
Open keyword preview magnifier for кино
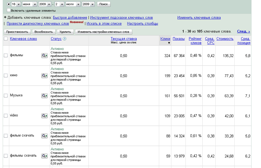pyautogui.click(x=45, y=76)
